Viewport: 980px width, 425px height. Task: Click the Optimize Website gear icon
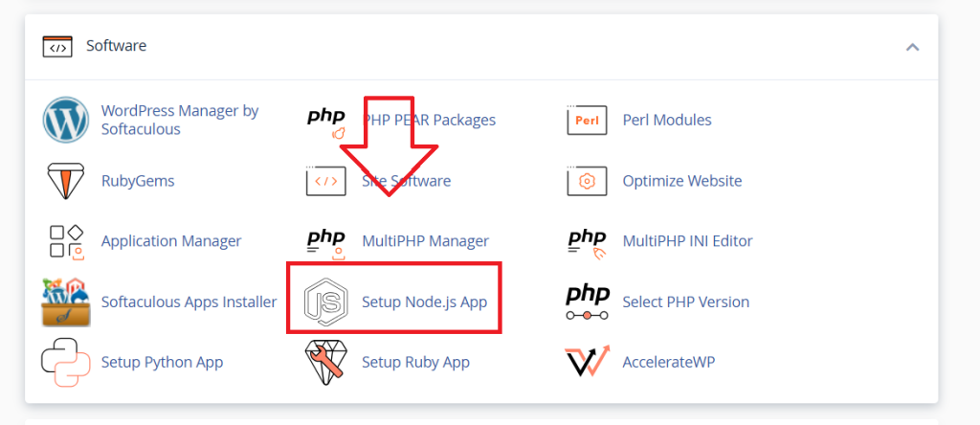coord(587,181)
